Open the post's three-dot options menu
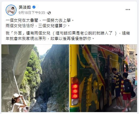The height and width of the screenshot is (114, 139). 128,10
